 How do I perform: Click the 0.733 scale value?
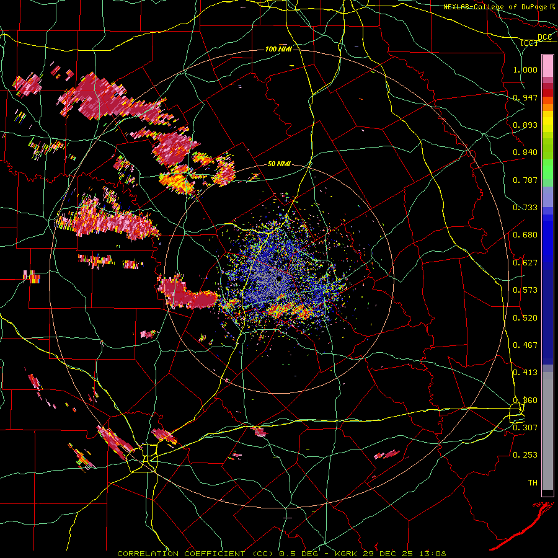[x=525, y=208]
